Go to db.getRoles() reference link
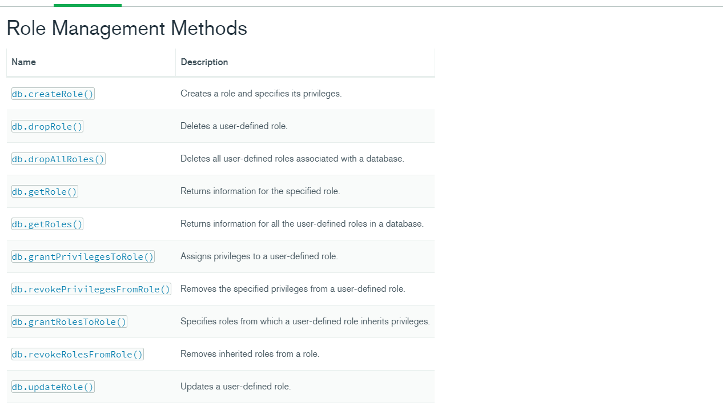This screenshot has width=723, height=410. click(47, 224)
